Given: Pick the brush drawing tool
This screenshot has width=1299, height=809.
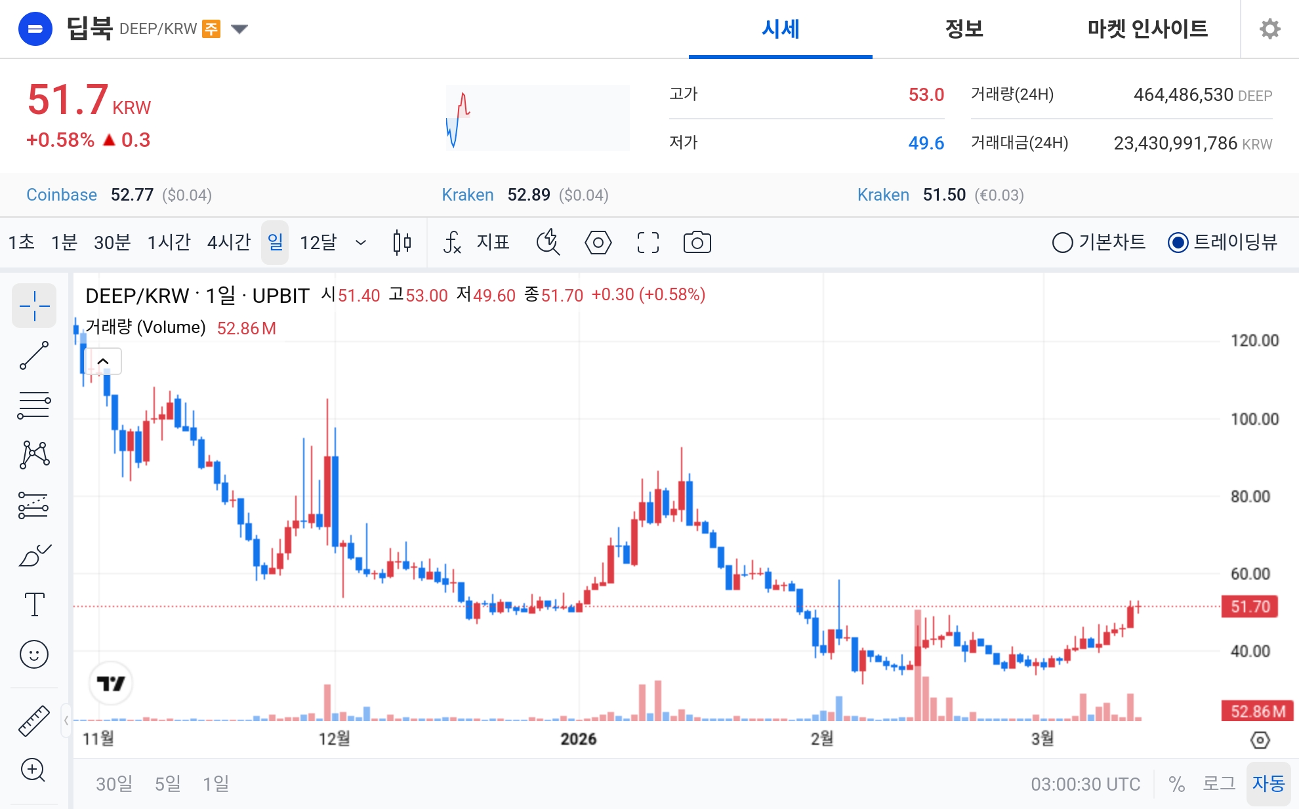Looking at the screenshot, I should [34, 554].
